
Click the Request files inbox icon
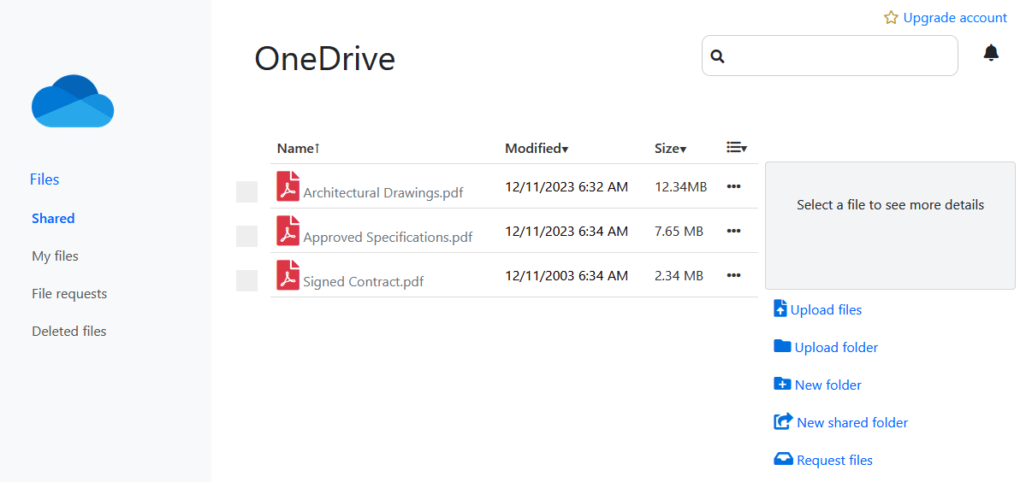[x=783, y=459]
